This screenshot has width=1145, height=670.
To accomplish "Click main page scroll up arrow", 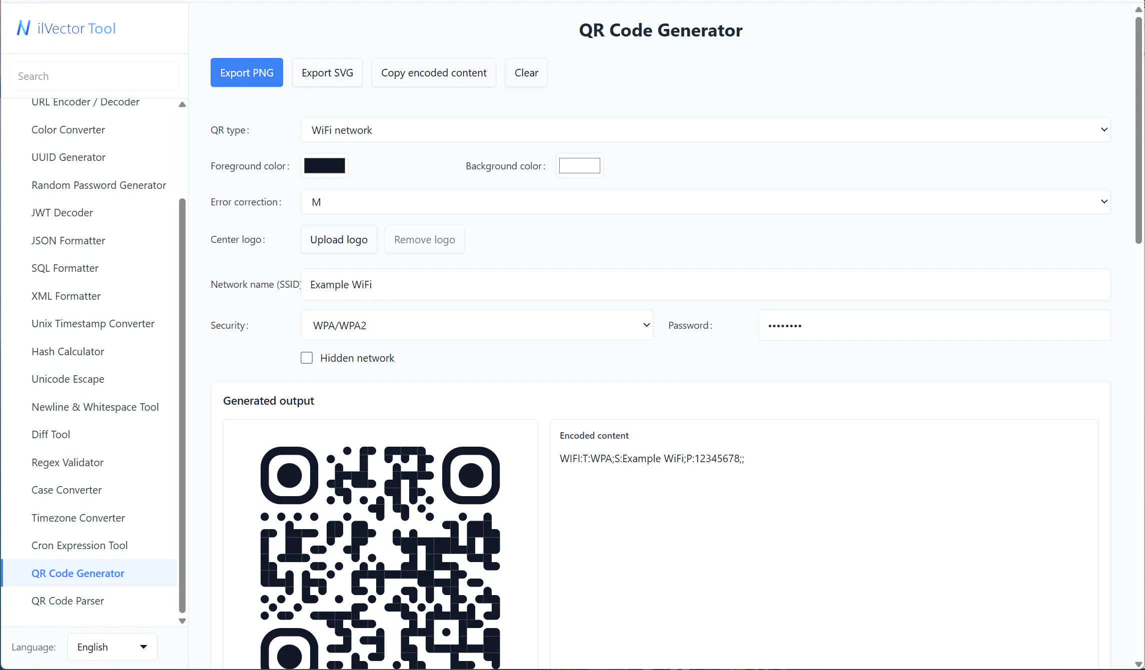I will tap(1138, 9).
